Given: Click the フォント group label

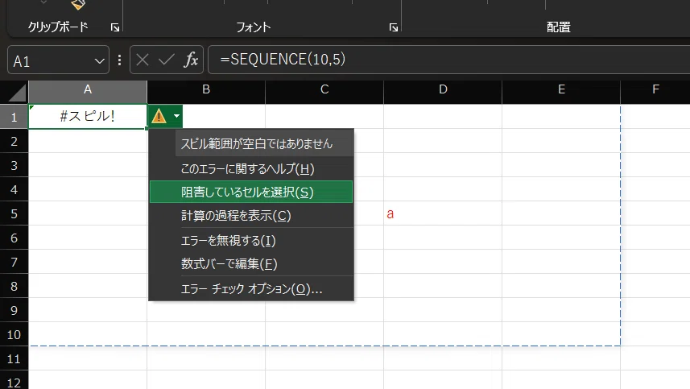Looking at the screenshot, I should click(254, 27).
